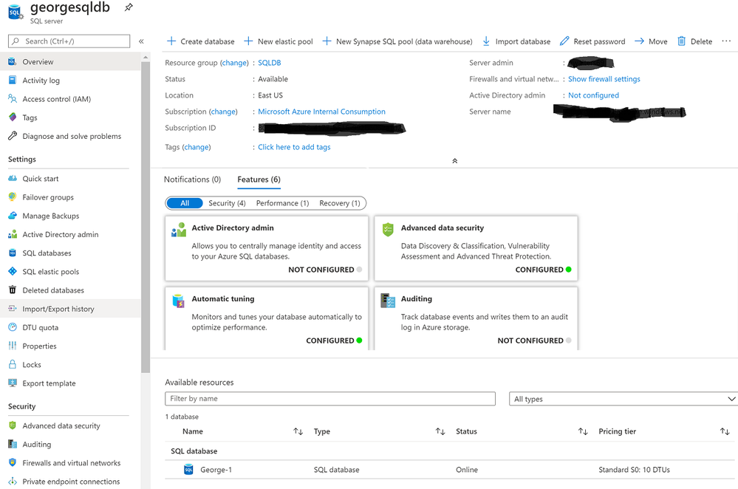Change the subscription link
This screenshot has width=738, height=489.
tap(223, 112)
